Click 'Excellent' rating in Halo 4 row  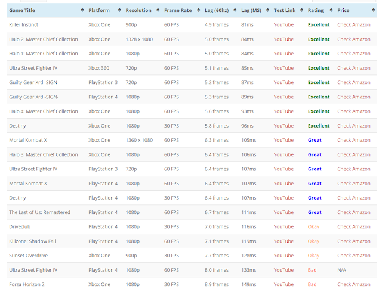click(319, 111)
